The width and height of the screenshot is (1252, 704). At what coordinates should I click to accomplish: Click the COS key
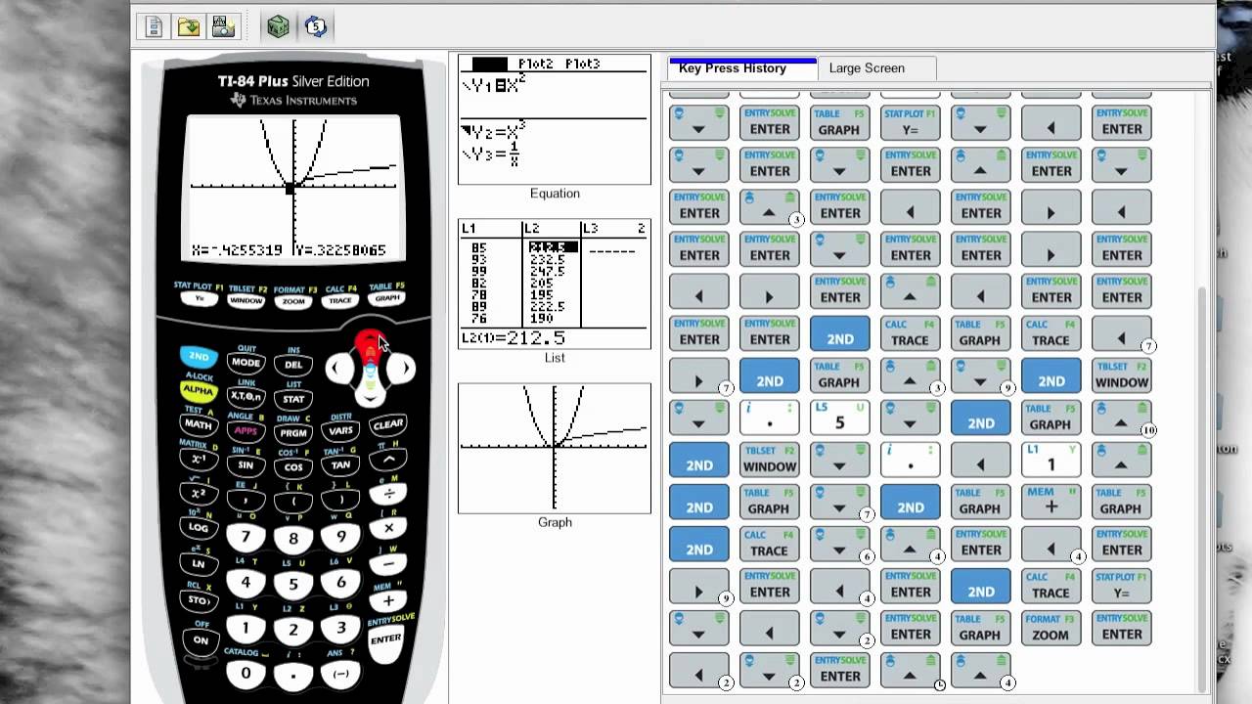[293, 468]
